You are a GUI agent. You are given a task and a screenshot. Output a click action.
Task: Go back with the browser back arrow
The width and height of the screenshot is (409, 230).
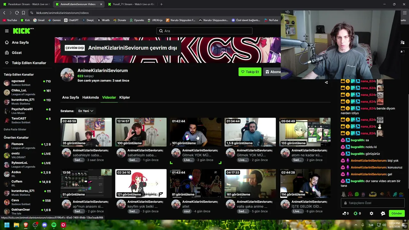4,13
